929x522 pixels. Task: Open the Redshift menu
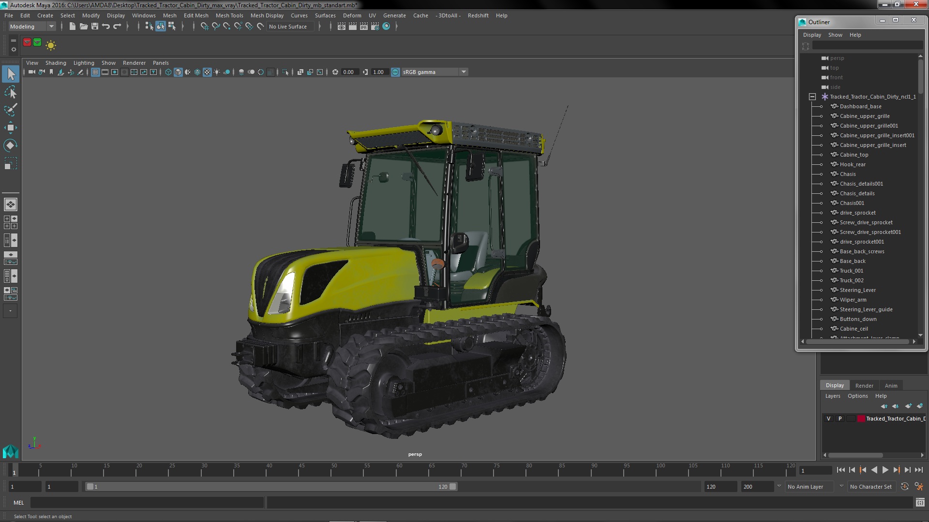pos(478,15)
